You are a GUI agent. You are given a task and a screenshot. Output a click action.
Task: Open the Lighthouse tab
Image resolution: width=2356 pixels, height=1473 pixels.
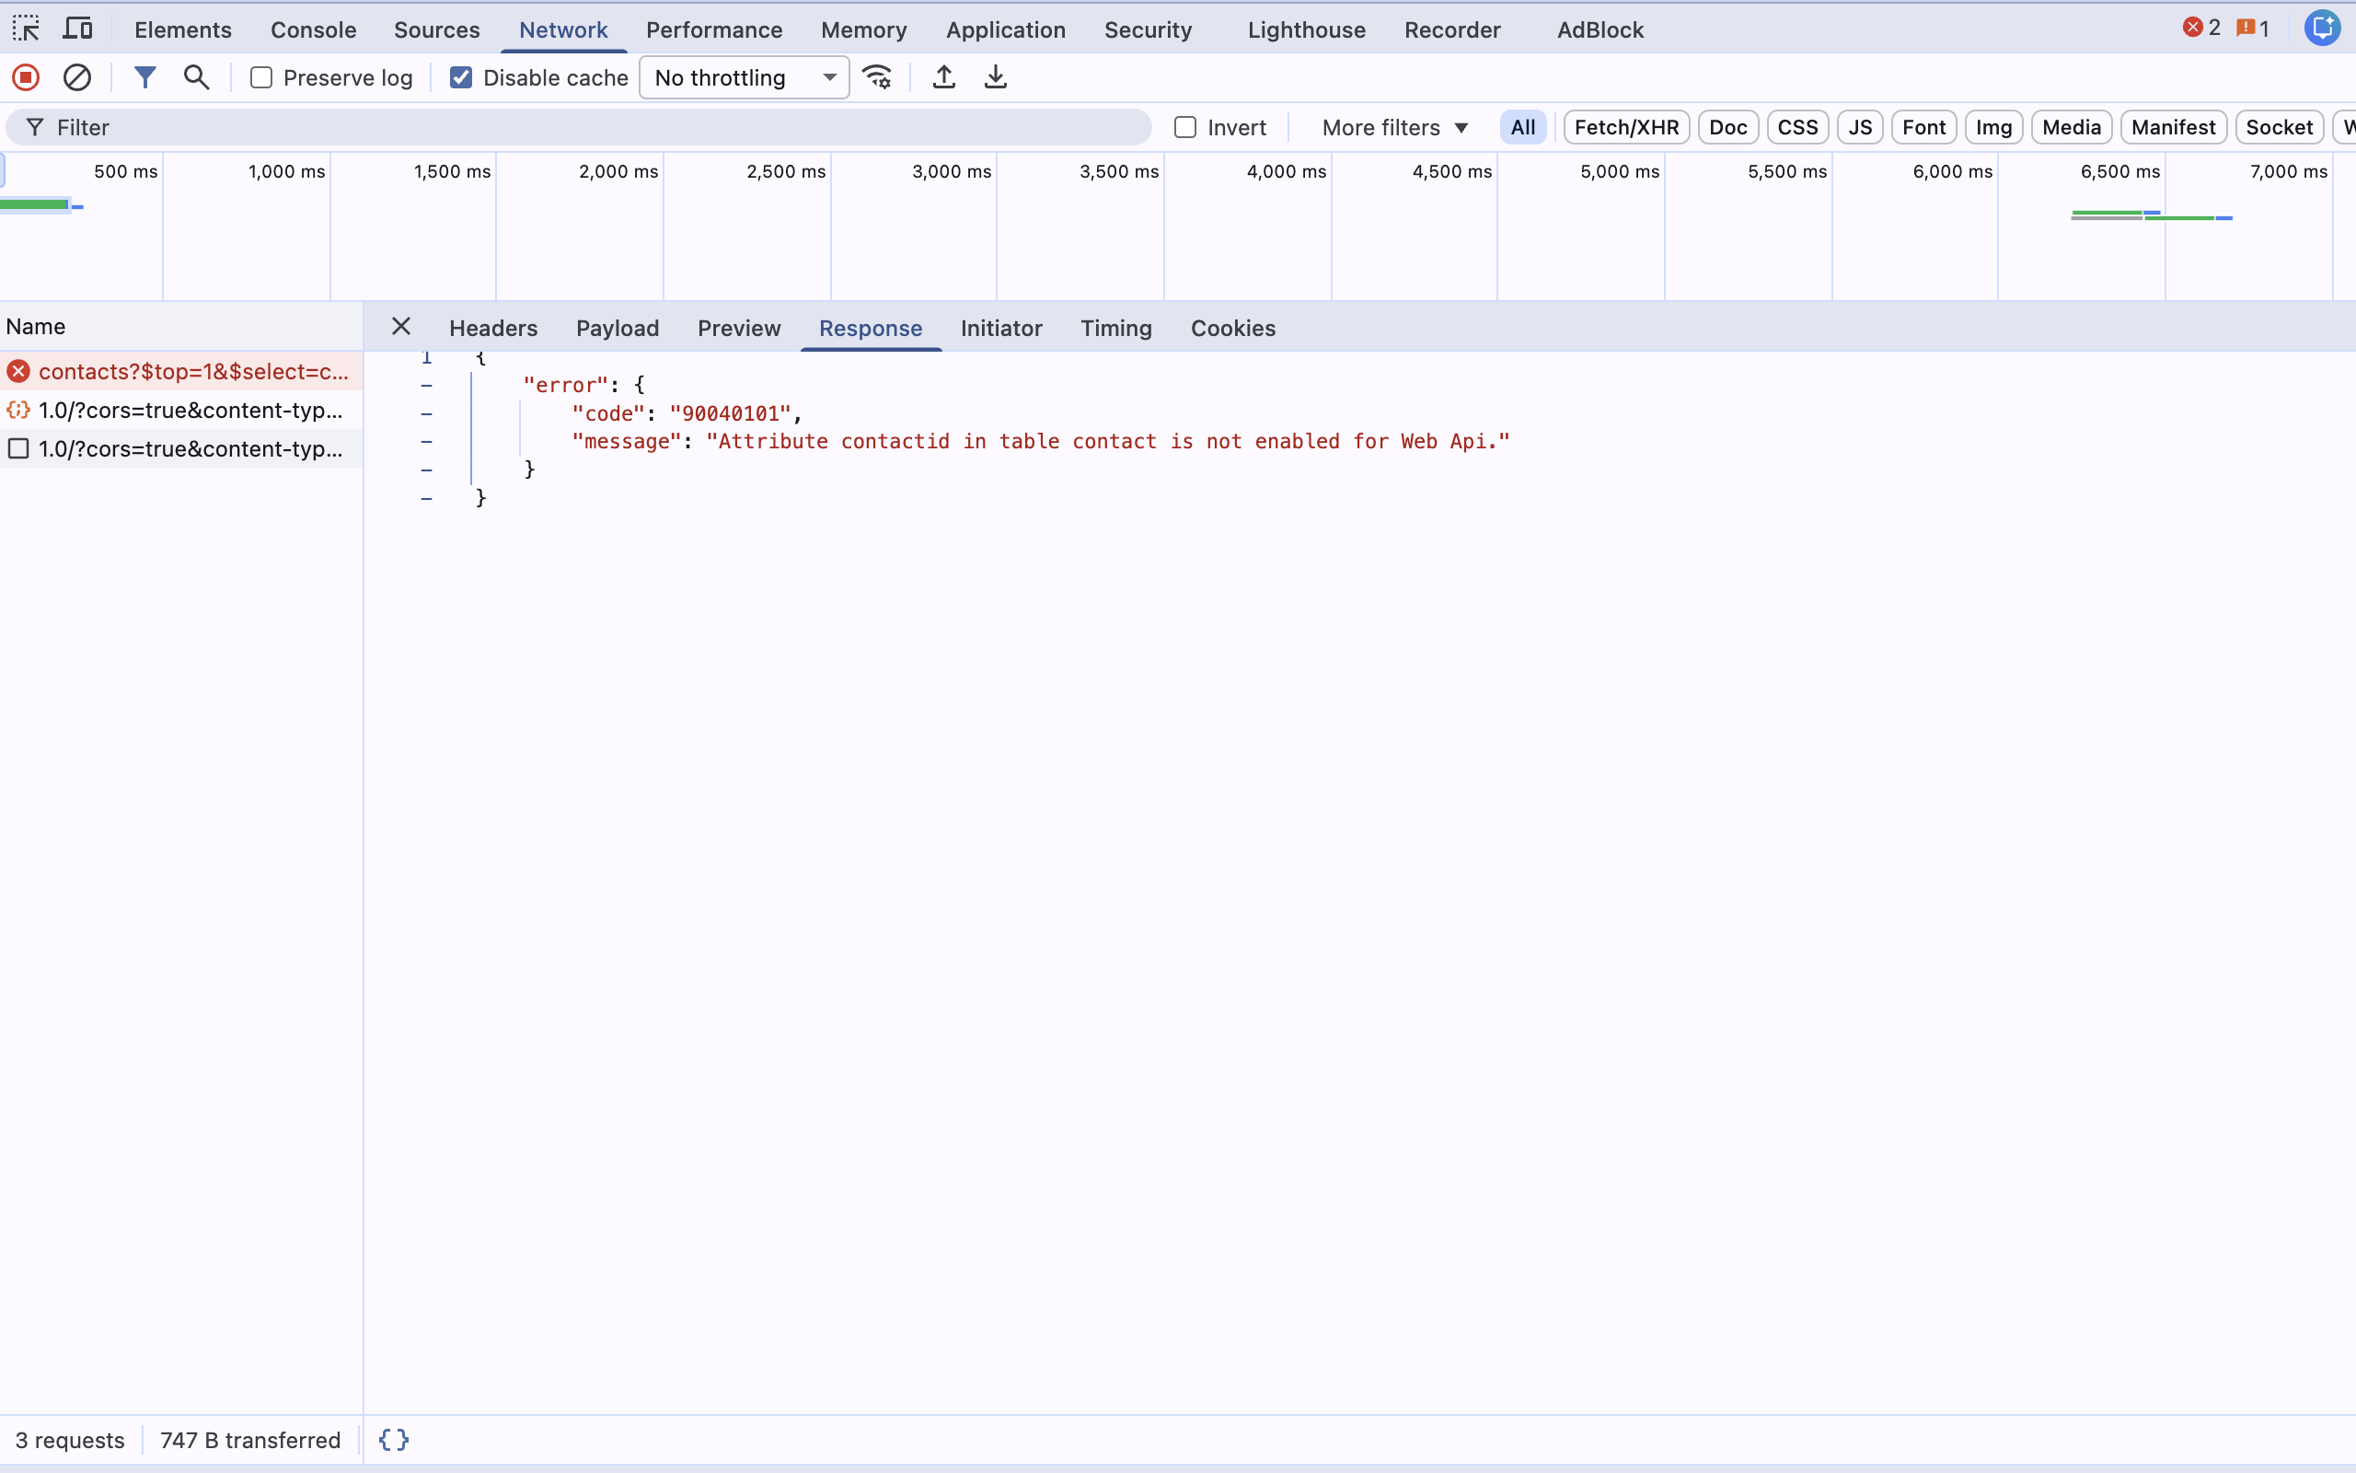(1307, 30)
